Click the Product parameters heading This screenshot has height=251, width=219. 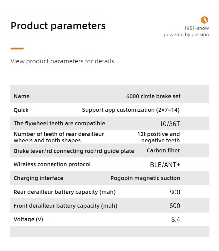tap(58, 26)
